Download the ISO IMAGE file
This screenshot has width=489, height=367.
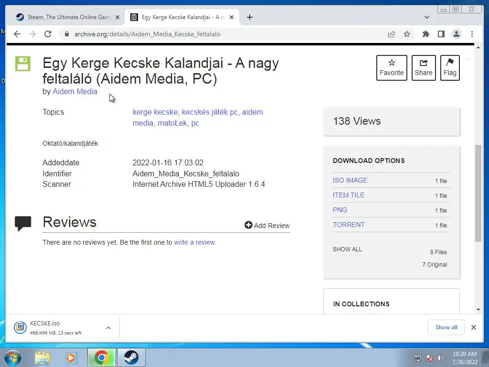coord(350,180)
